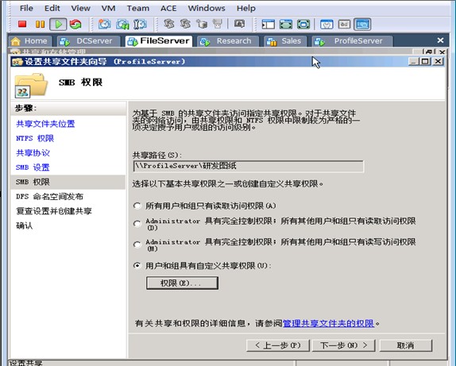Viewport: 456px width, 366px height.
Task: Click the green Power On toolbar icon
Action: 58,24
